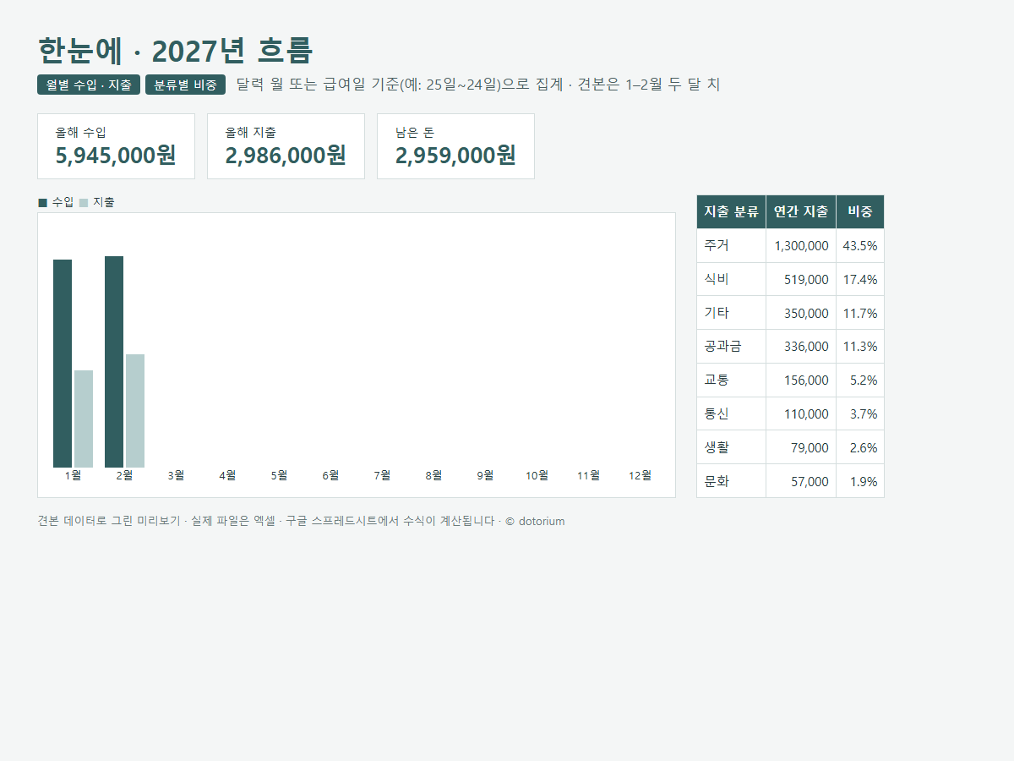Select the '생활' category cell
Screen dimensions: 1014x761
732,447
